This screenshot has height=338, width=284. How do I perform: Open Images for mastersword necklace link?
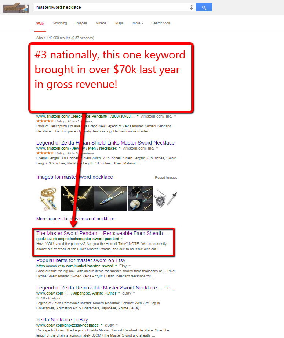pos(74,177)
